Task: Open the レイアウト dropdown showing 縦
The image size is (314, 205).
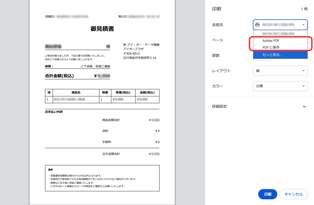Action: coord(280,71)
